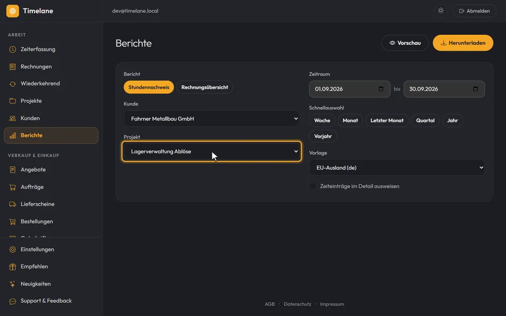Go to Projekte in sidebar
The height and width of the screenshot is (316, 506).
coord(51,101)
